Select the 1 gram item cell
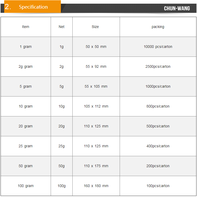197x197 pixels. 26,47
